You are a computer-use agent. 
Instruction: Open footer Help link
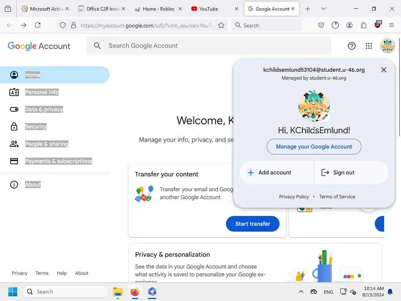[61, 273]
